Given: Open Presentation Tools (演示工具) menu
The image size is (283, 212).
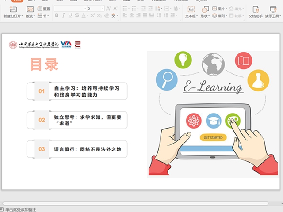Looking at the screenshot, I should click(273, 12).
